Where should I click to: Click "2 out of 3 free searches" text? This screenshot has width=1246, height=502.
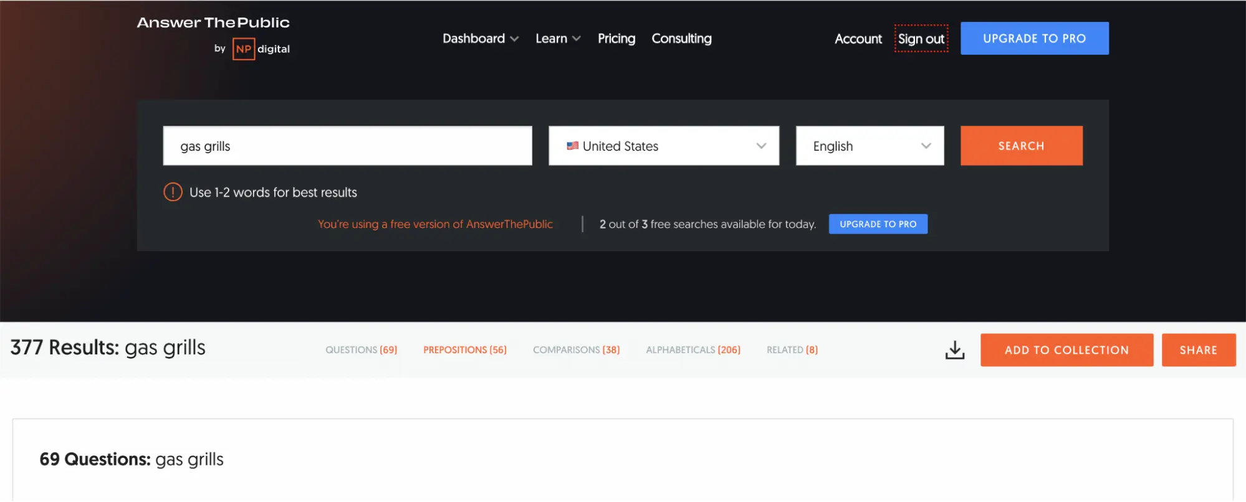pos(707,224)
